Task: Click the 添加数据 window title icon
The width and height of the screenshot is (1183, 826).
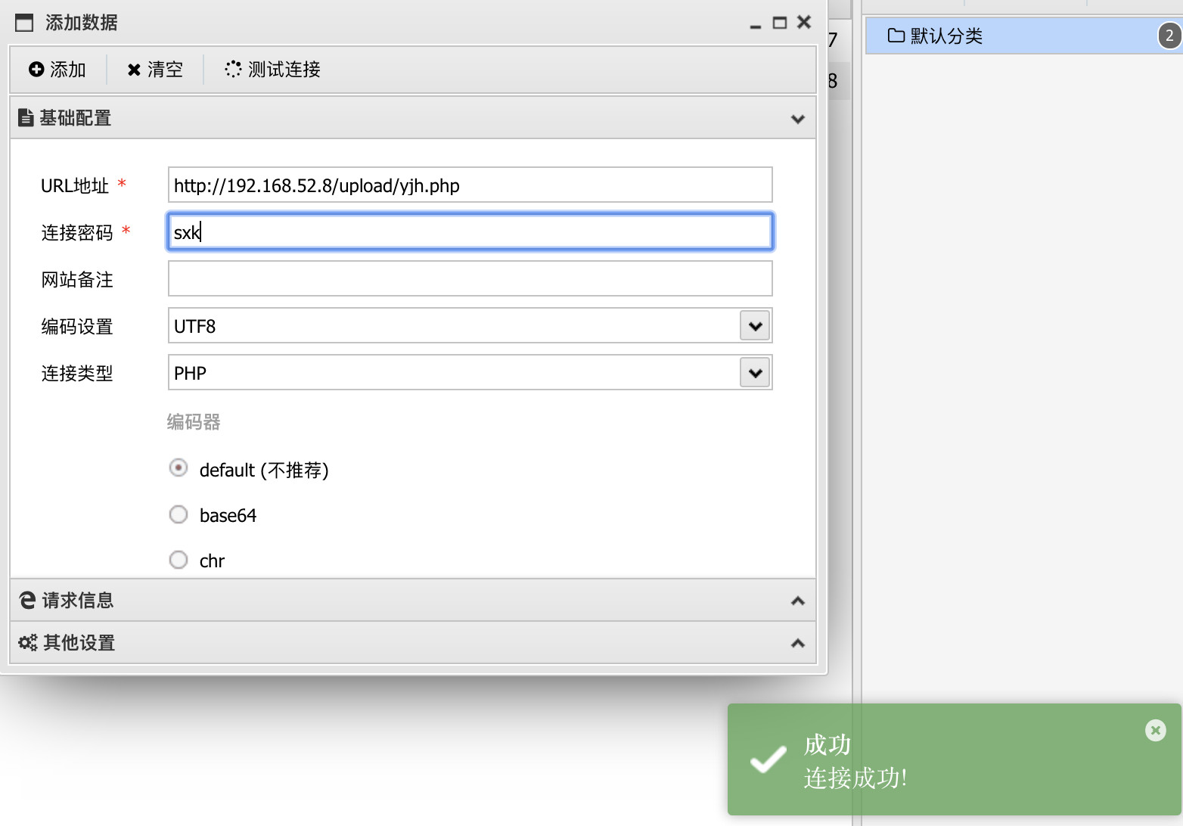Action: click(24, 23)
